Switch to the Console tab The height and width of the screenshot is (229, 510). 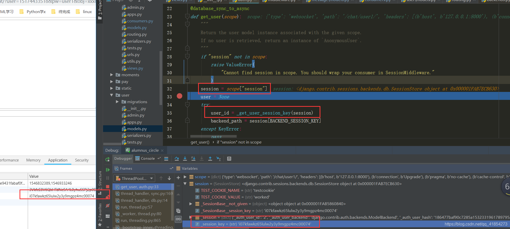pos(148,159)
